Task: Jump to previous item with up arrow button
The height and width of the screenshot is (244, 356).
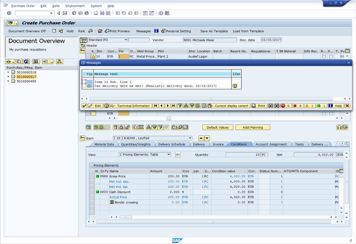Action: click(x=201, y=138)
